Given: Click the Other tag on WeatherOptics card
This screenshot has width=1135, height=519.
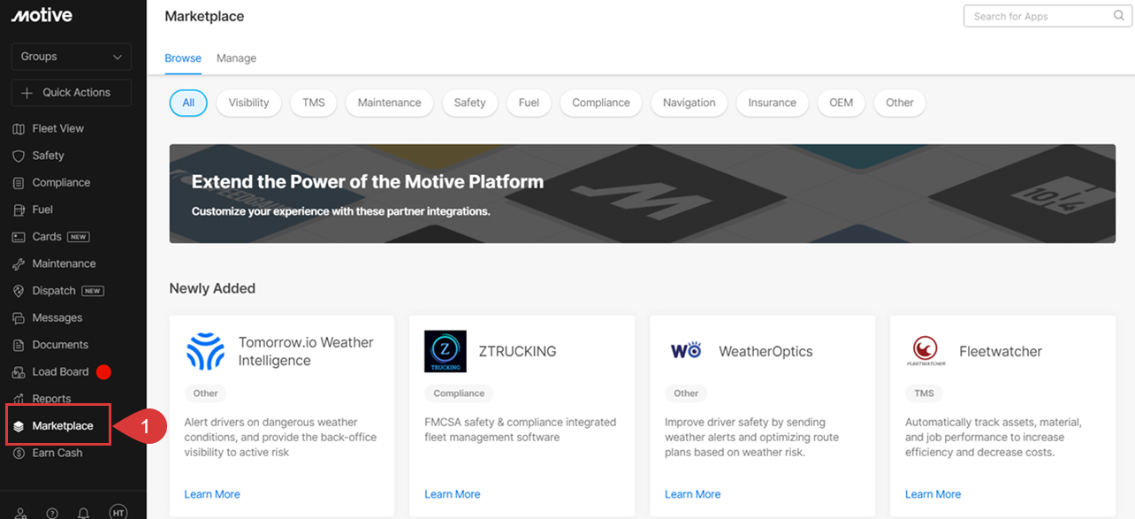Looking at the screenshot, I should (x=686, y=393).
